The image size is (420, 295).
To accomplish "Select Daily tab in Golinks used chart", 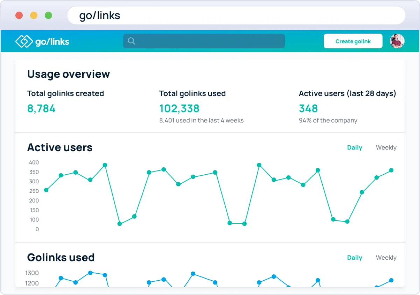I will pyautogui.click(x=355, y=258).
